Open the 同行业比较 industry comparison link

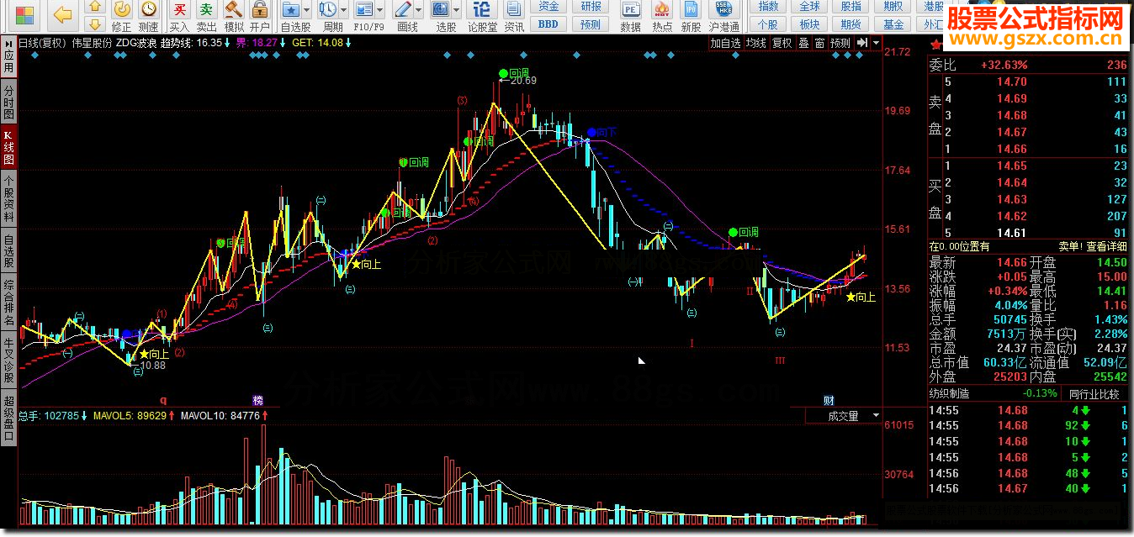(x=1094, y=393)
